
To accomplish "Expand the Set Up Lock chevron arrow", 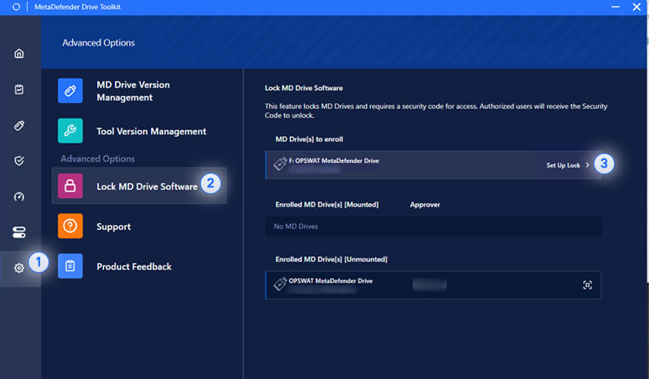I will pyautogui.click(x=588, y=165).
